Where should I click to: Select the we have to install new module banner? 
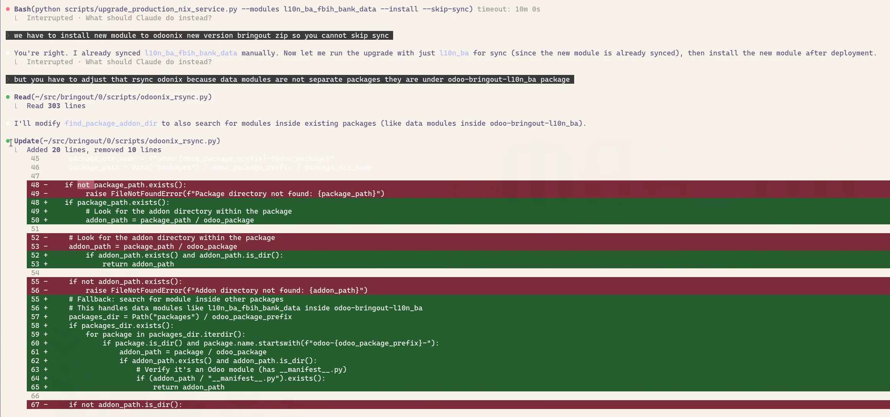point(201,35)
